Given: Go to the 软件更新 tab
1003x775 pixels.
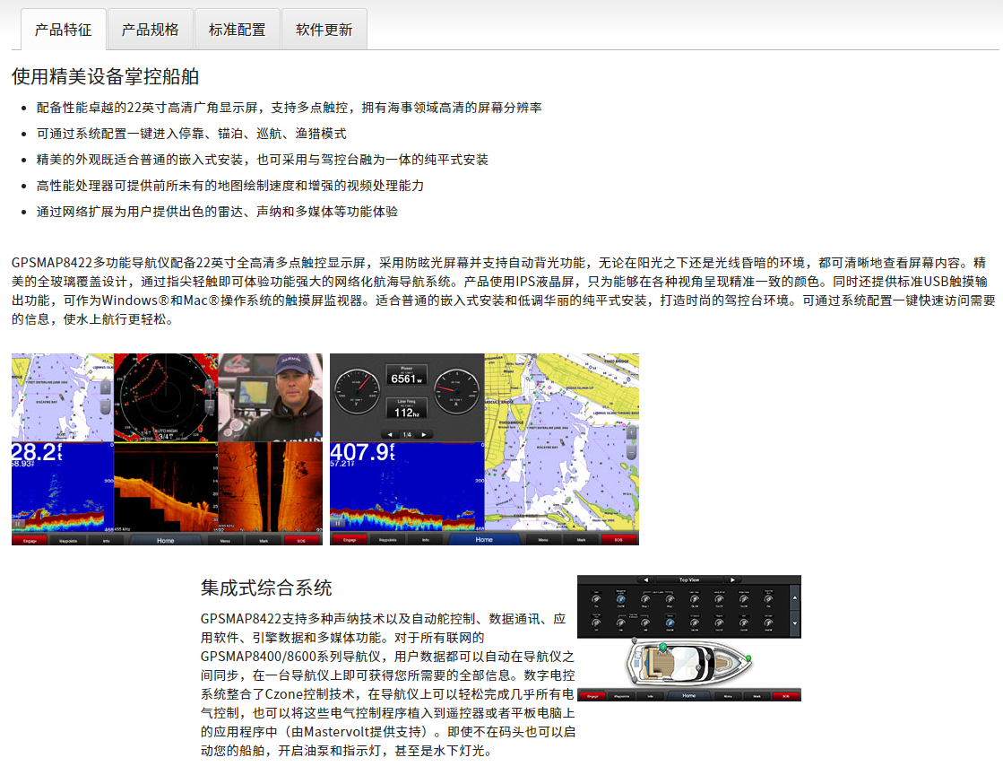Looking at the screenshot, I should coord(324,30).
